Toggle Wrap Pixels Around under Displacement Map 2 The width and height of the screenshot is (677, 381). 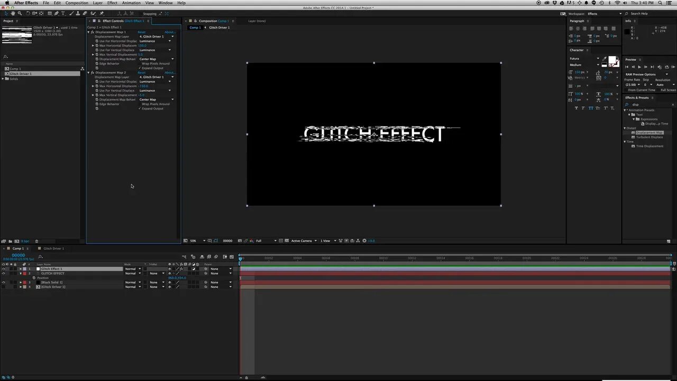coord(140,104)
